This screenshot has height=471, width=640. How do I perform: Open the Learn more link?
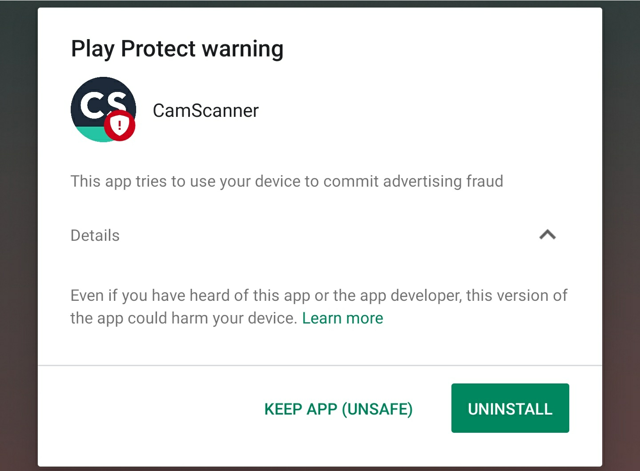coord(342,318)
